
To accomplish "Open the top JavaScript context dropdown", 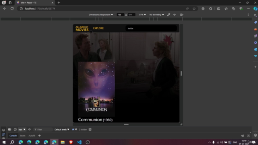I will pyautogui.click(x=22, y=130).
